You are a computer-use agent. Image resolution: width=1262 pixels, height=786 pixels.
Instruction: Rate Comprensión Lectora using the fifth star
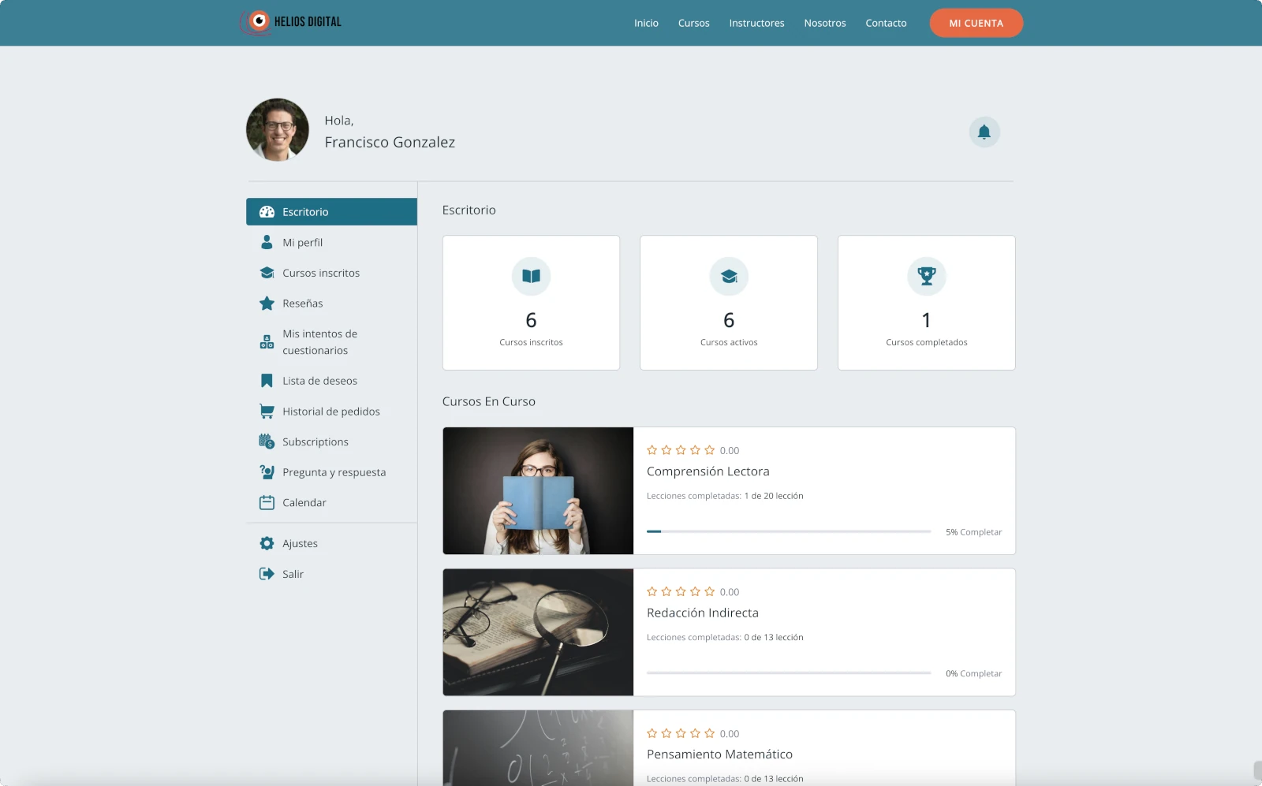coord(709,450)
